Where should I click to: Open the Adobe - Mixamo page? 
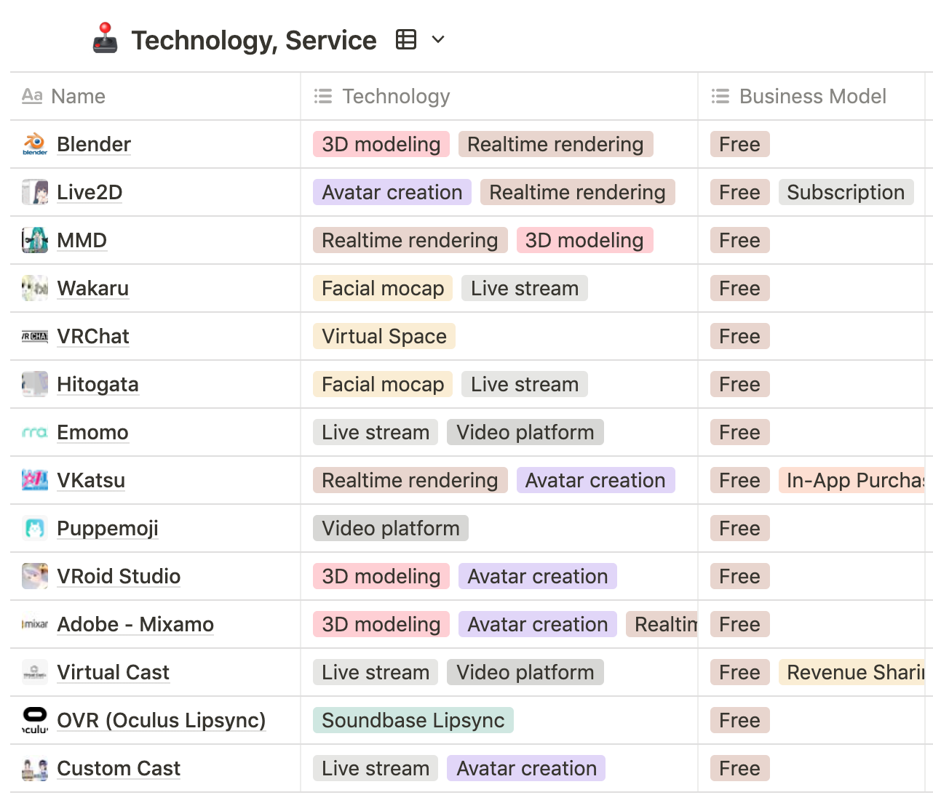pyautogui.click(x=135, y=624)
